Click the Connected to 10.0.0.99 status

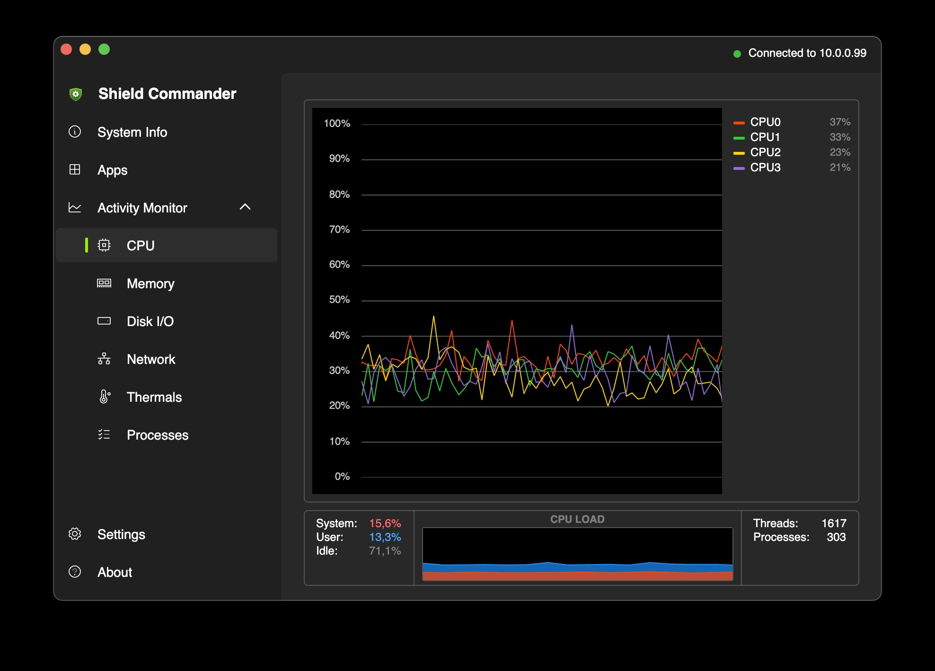807,53
